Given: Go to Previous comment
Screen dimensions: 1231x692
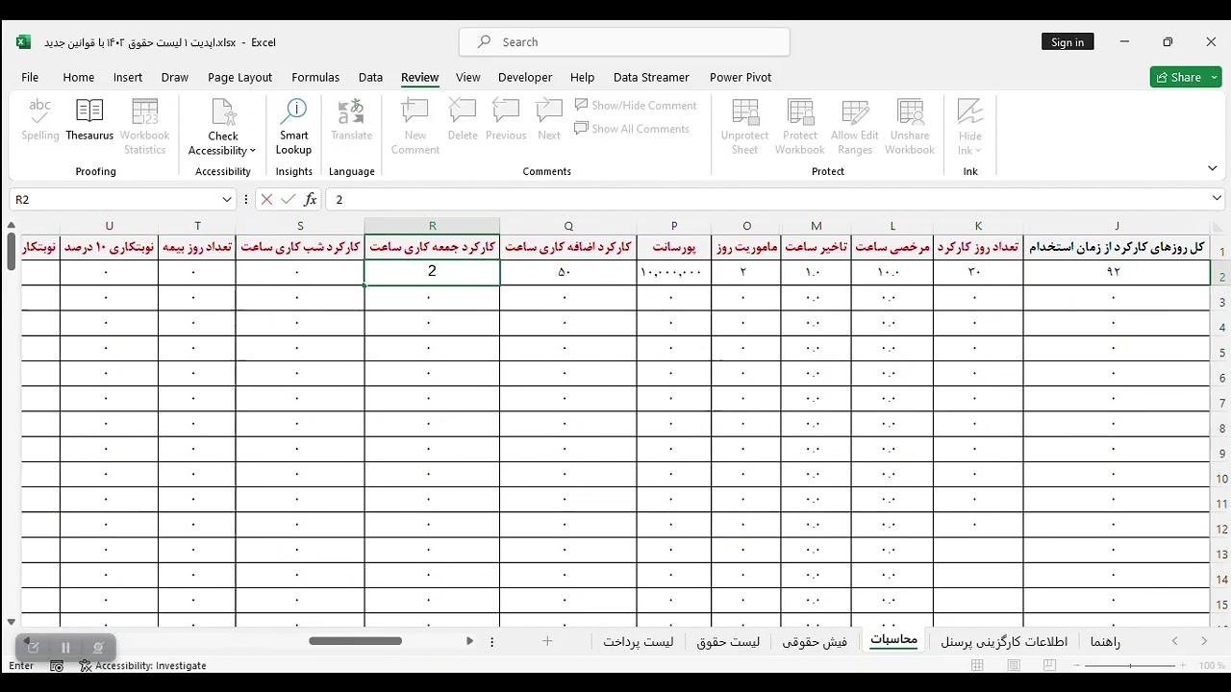Looking at the screenshot, I should click(506, 121).
